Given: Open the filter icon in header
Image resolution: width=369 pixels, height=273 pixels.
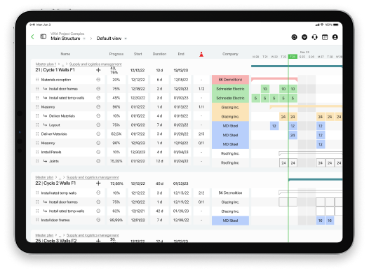Looking at the screenshot, I should 304,37.
